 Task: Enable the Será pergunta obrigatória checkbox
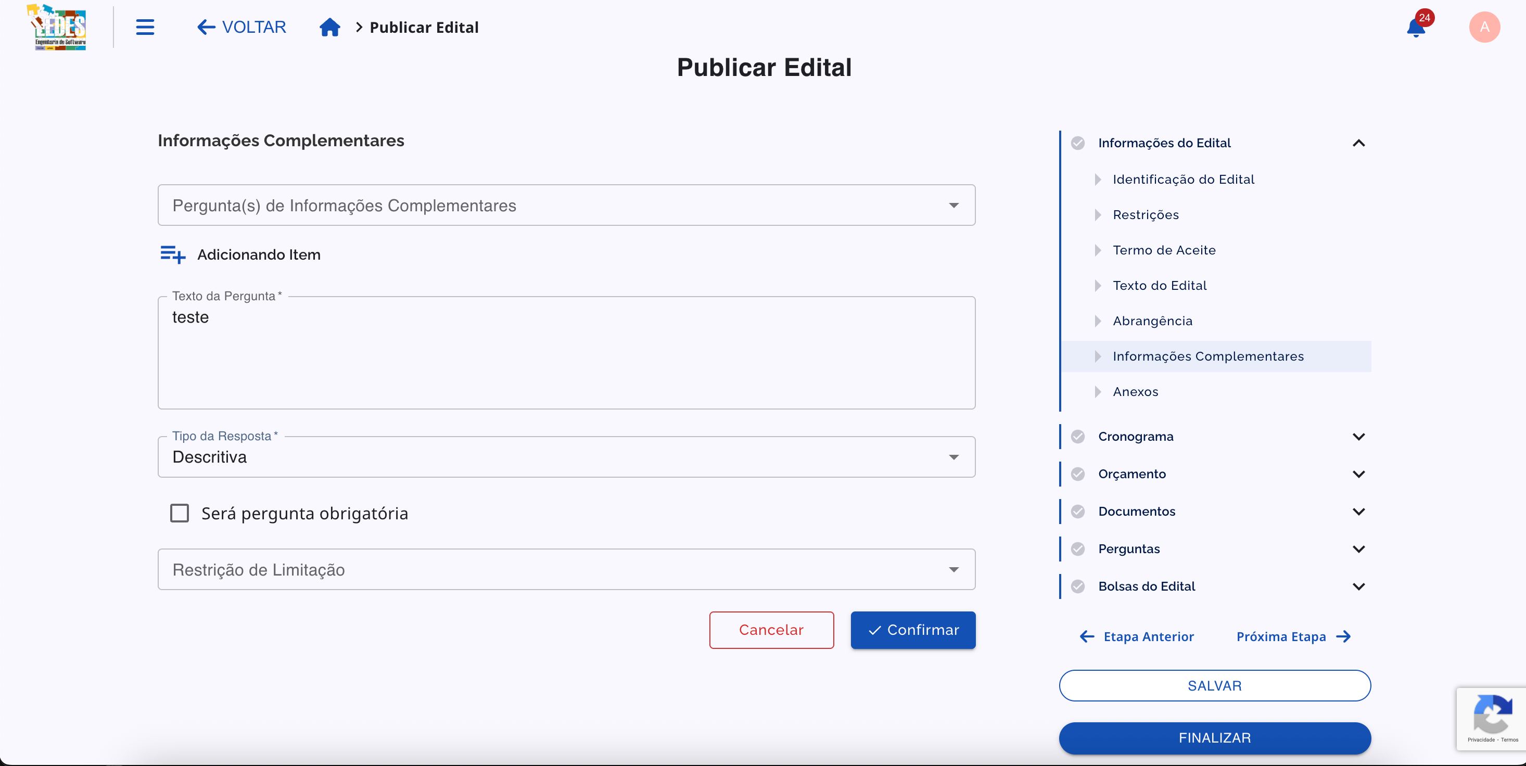[x=180, y=513]
